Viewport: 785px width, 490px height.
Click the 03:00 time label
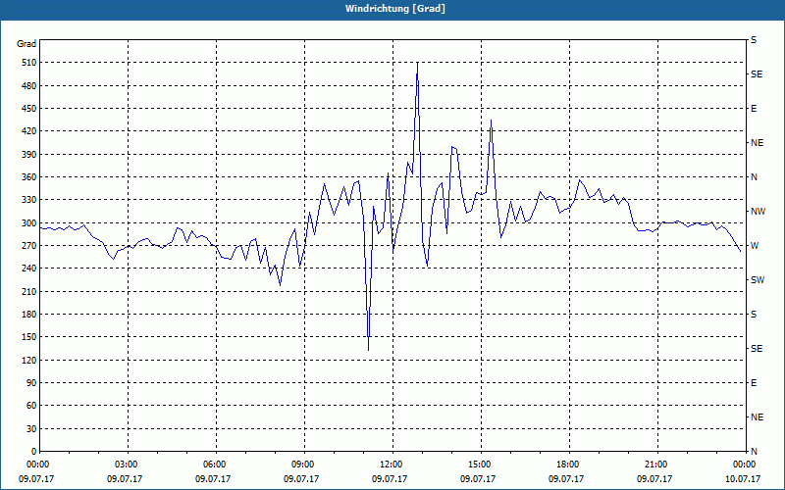(129, 465)
